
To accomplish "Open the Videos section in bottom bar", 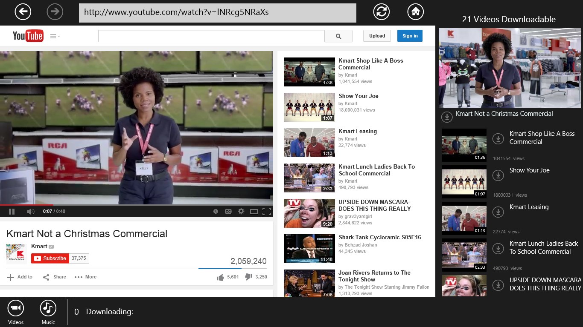I will 16,313.
